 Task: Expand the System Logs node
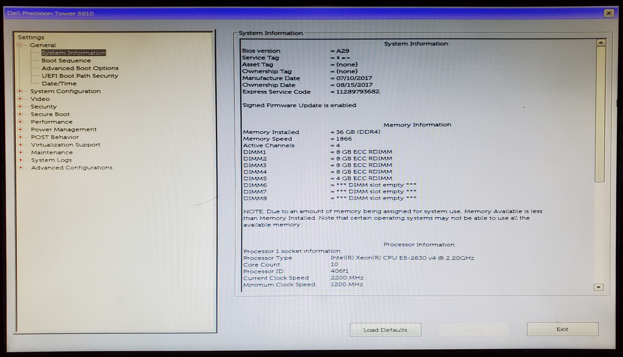[20, 160]
